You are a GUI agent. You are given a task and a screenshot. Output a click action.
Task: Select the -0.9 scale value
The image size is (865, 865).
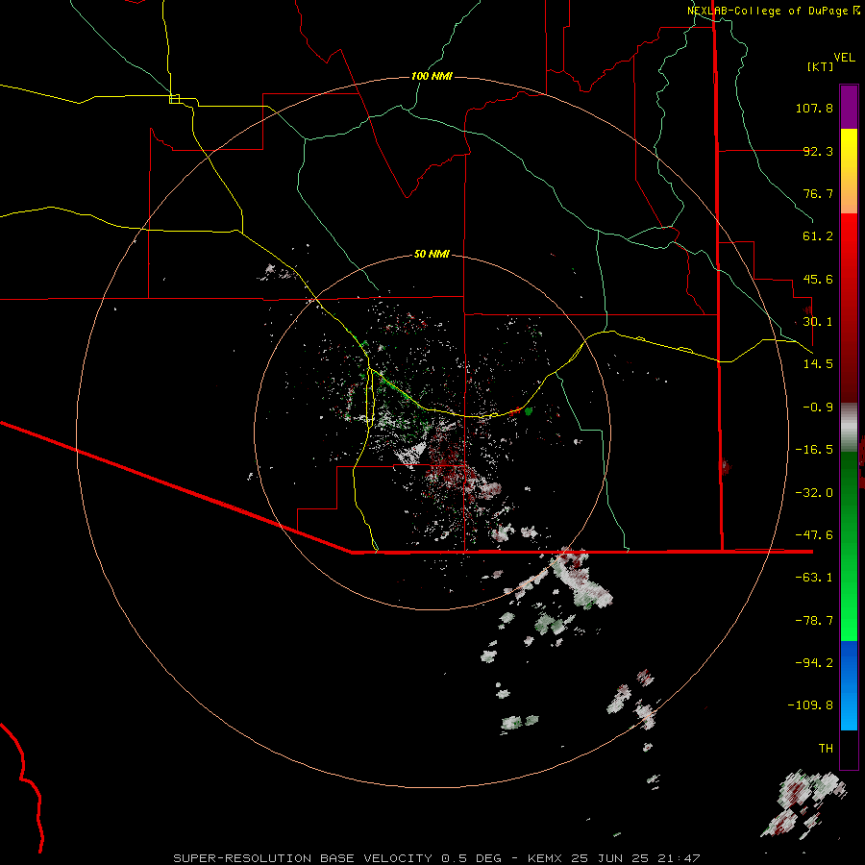coord(818,408)
